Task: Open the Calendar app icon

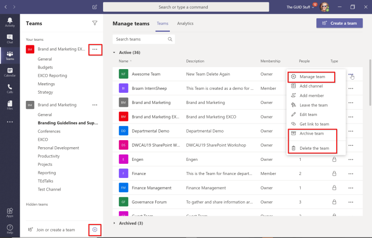Action: tap(10, 72)
